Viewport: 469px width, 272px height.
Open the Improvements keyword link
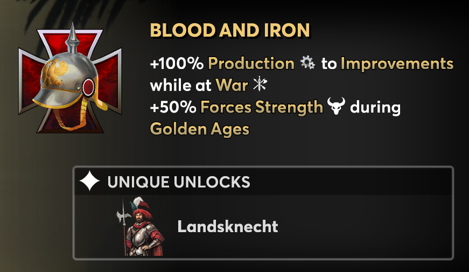click(397, 64)
